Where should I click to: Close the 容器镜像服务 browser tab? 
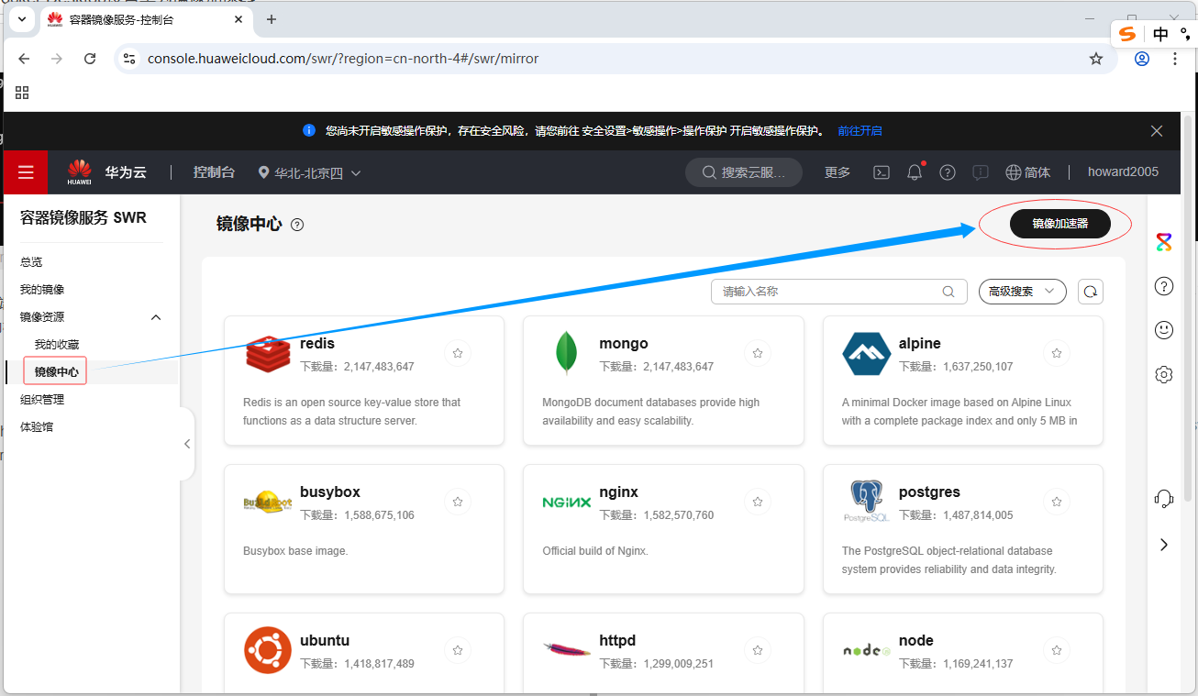tap(238, 19)
